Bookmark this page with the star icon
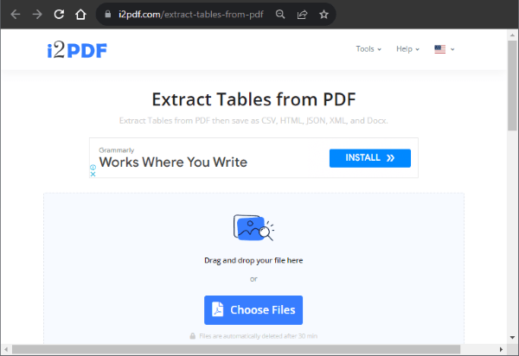Image resolution: width=519 pixels, height=356 pixels. 324,15
